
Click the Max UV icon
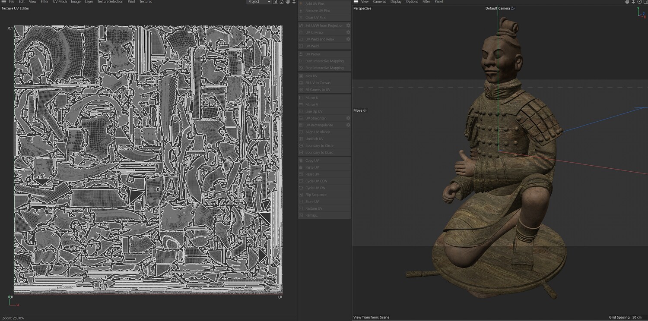click(x=301, y=76)
